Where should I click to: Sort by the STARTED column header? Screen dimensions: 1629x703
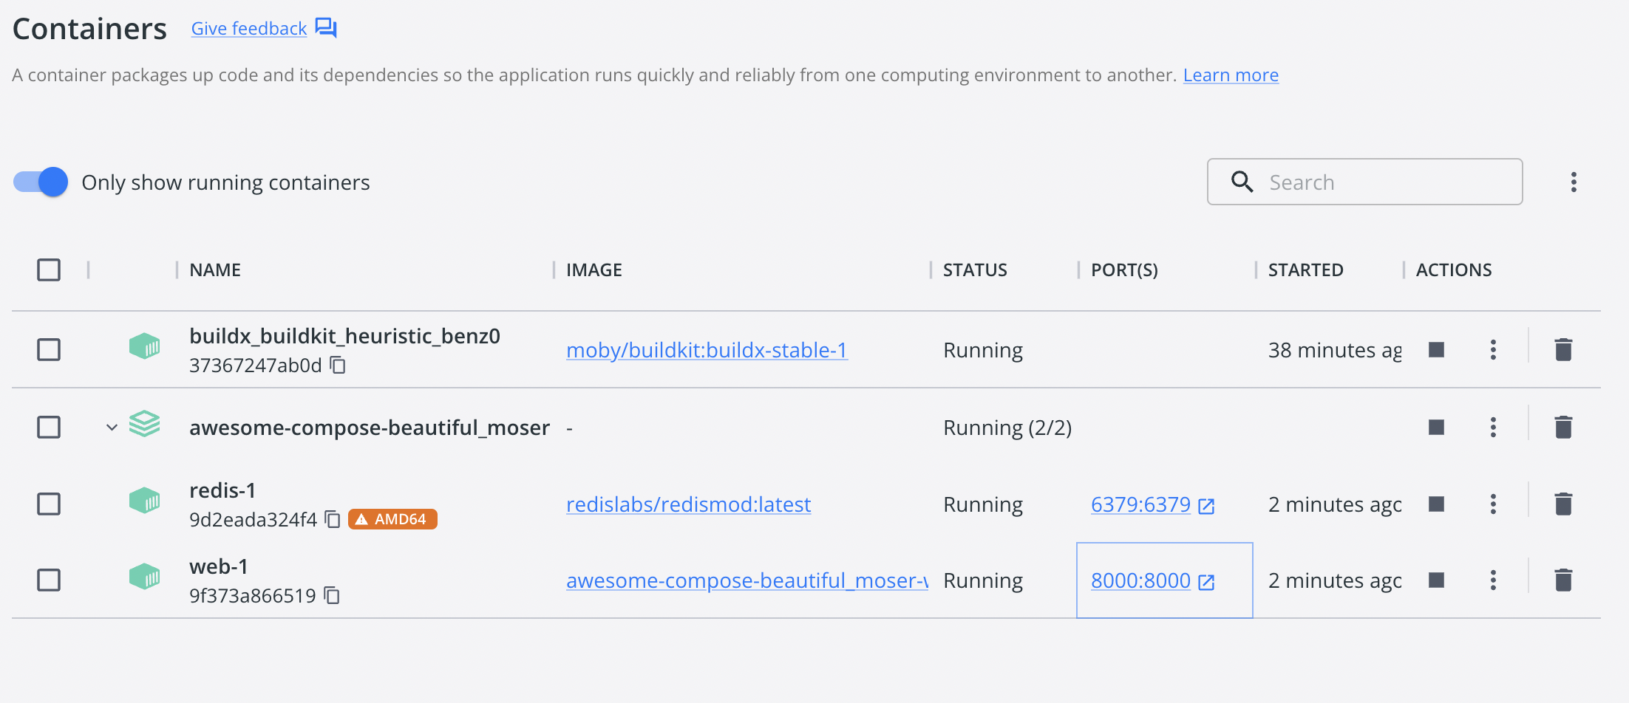click(1306, 270)
